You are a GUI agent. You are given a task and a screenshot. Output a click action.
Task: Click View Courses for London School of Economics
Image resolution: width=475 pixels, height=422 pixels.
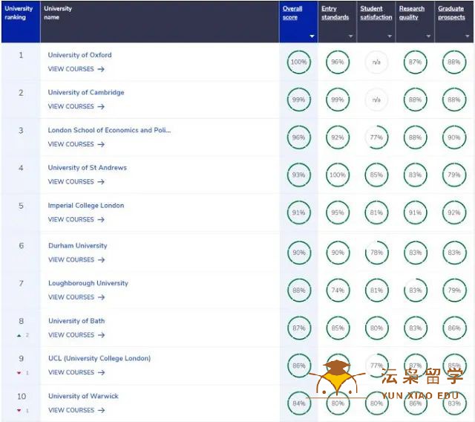tap(76, 144)
